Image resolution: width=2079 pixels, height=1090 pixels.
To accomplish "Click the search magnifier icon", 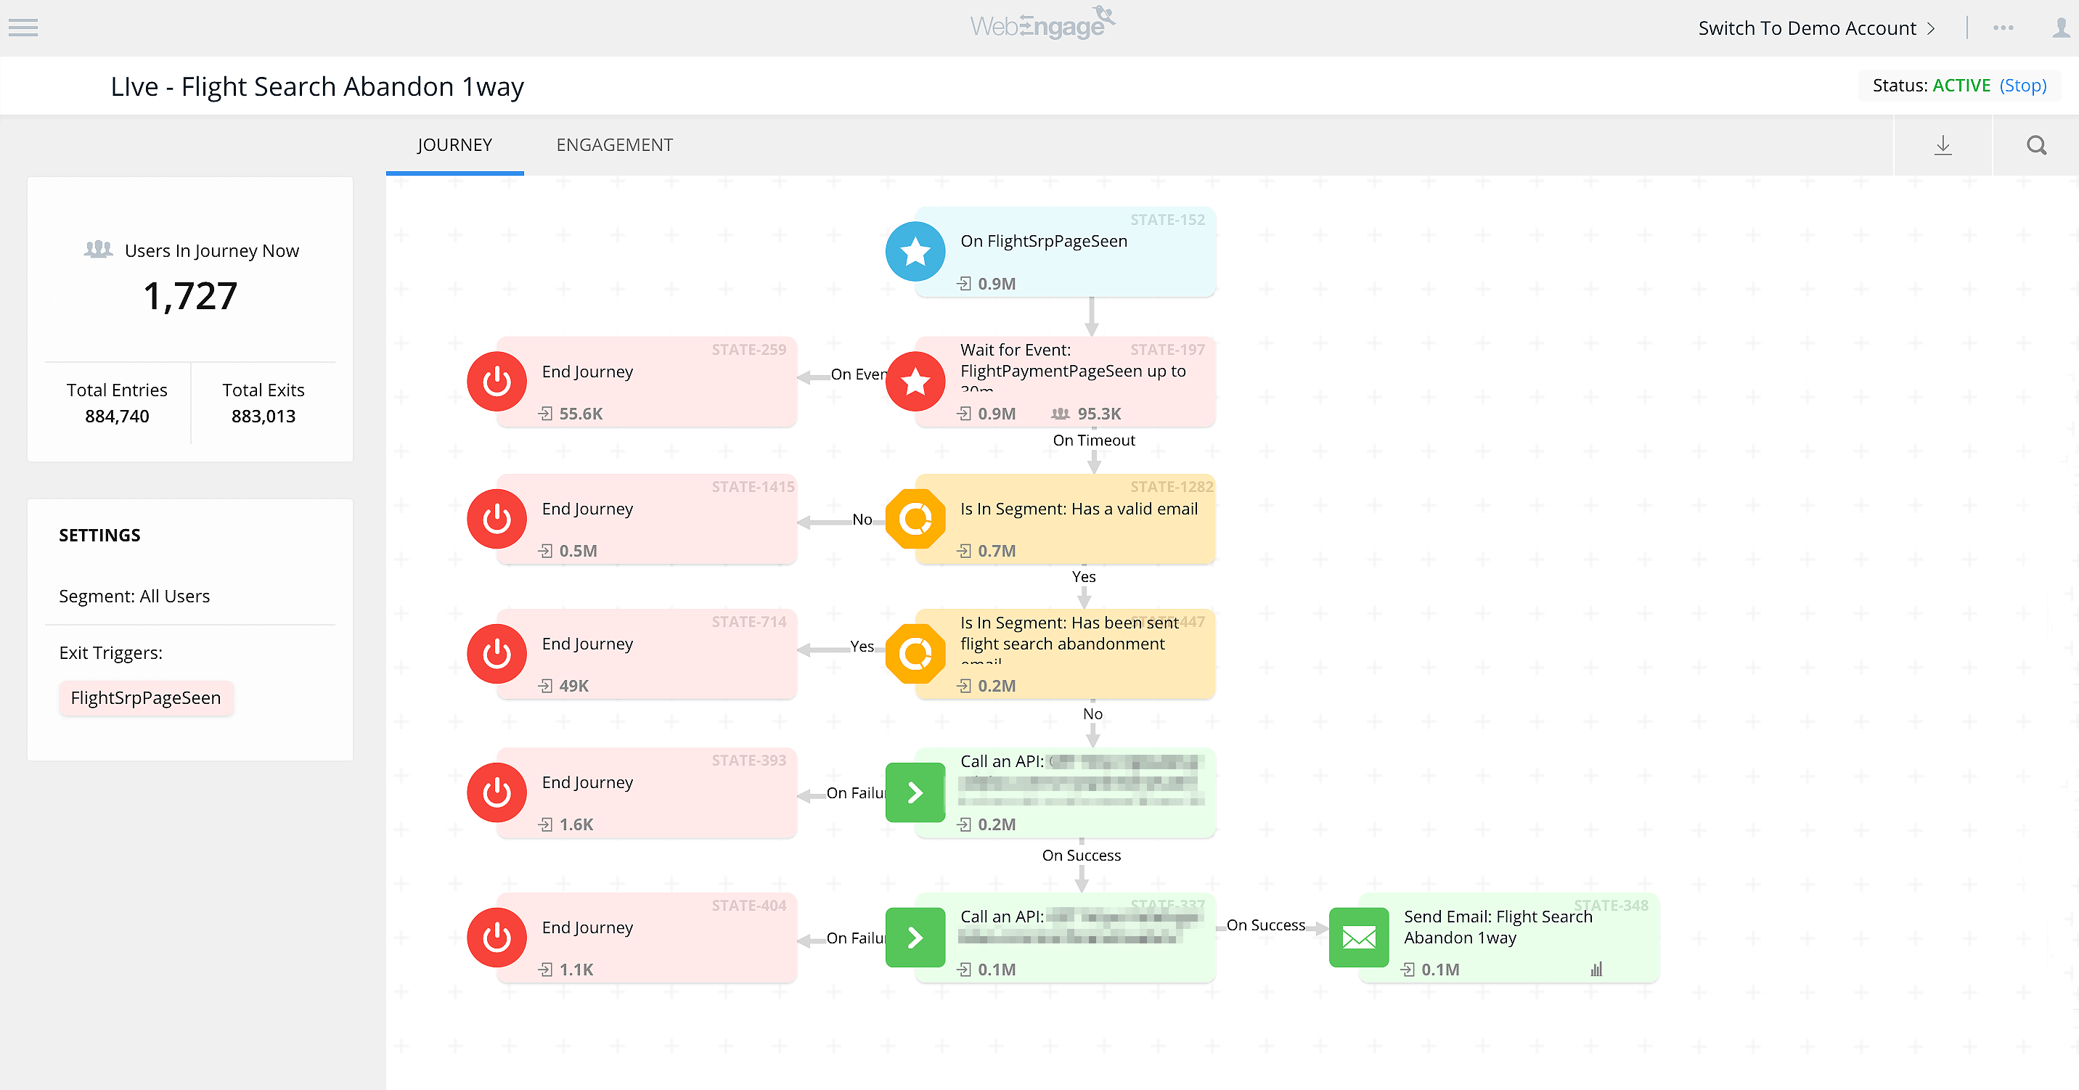I will pyautogui.click(x=2035, y=145).
